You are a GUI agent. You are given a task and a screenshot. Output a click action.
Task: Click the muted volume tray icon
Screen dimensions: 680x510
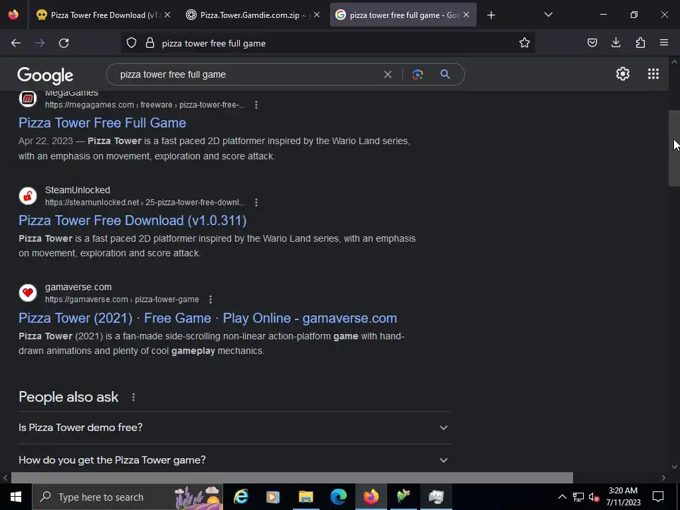[x=594, y=497]
